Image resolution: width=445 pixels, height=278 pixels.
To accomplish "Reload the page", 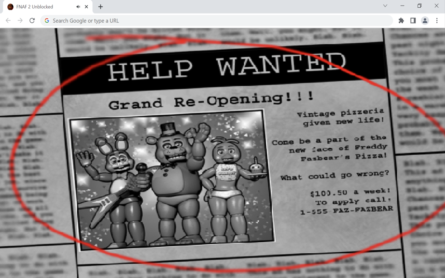I will click(x=32, y=21).
